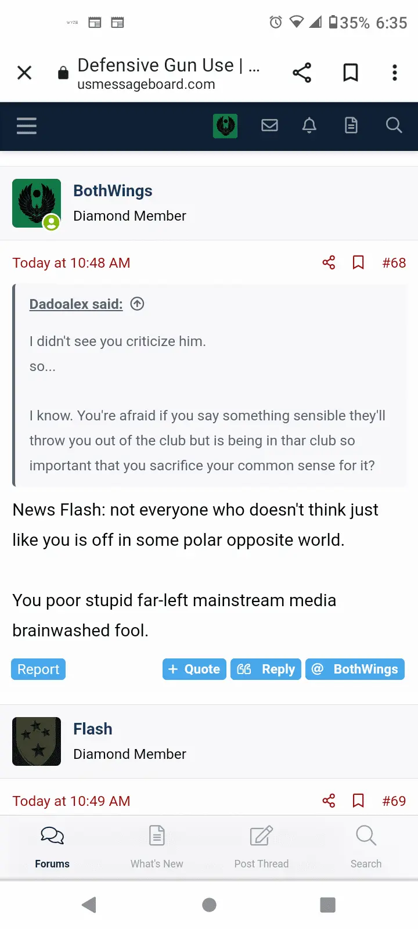Click the Report button

tap(38, 669)
